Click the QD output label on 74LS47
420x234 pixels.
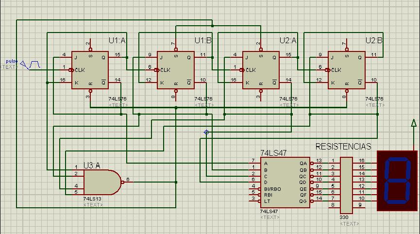pos(303,183)
